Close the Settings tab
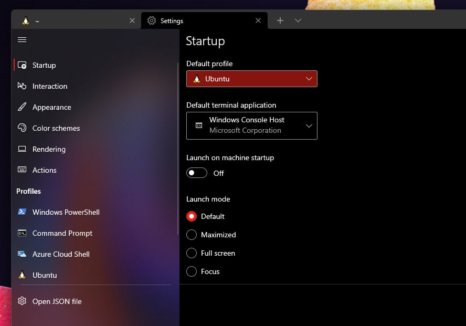Viewport: 466px width, 326px height. pyautogui.click(x=258, y=20)
